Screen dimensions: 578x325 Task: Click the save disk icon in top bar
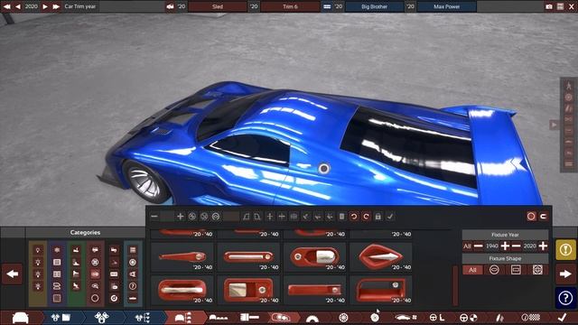click(x=560, y=6)
